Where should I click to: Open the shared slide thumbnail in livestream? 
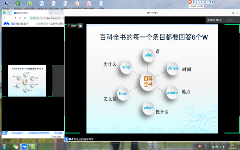pyautogui.click(x=27, y=80)
